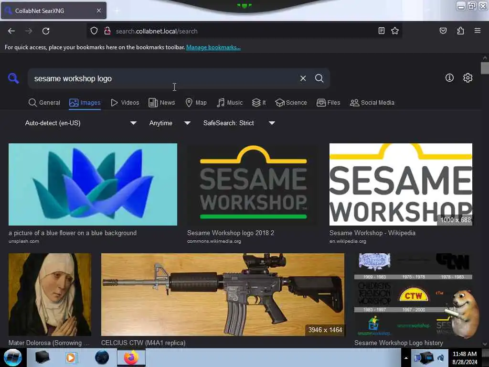The width and height of the screenshot is (489, 367).
Task: Open the media player taskbar icon
Action: (71, 357)
